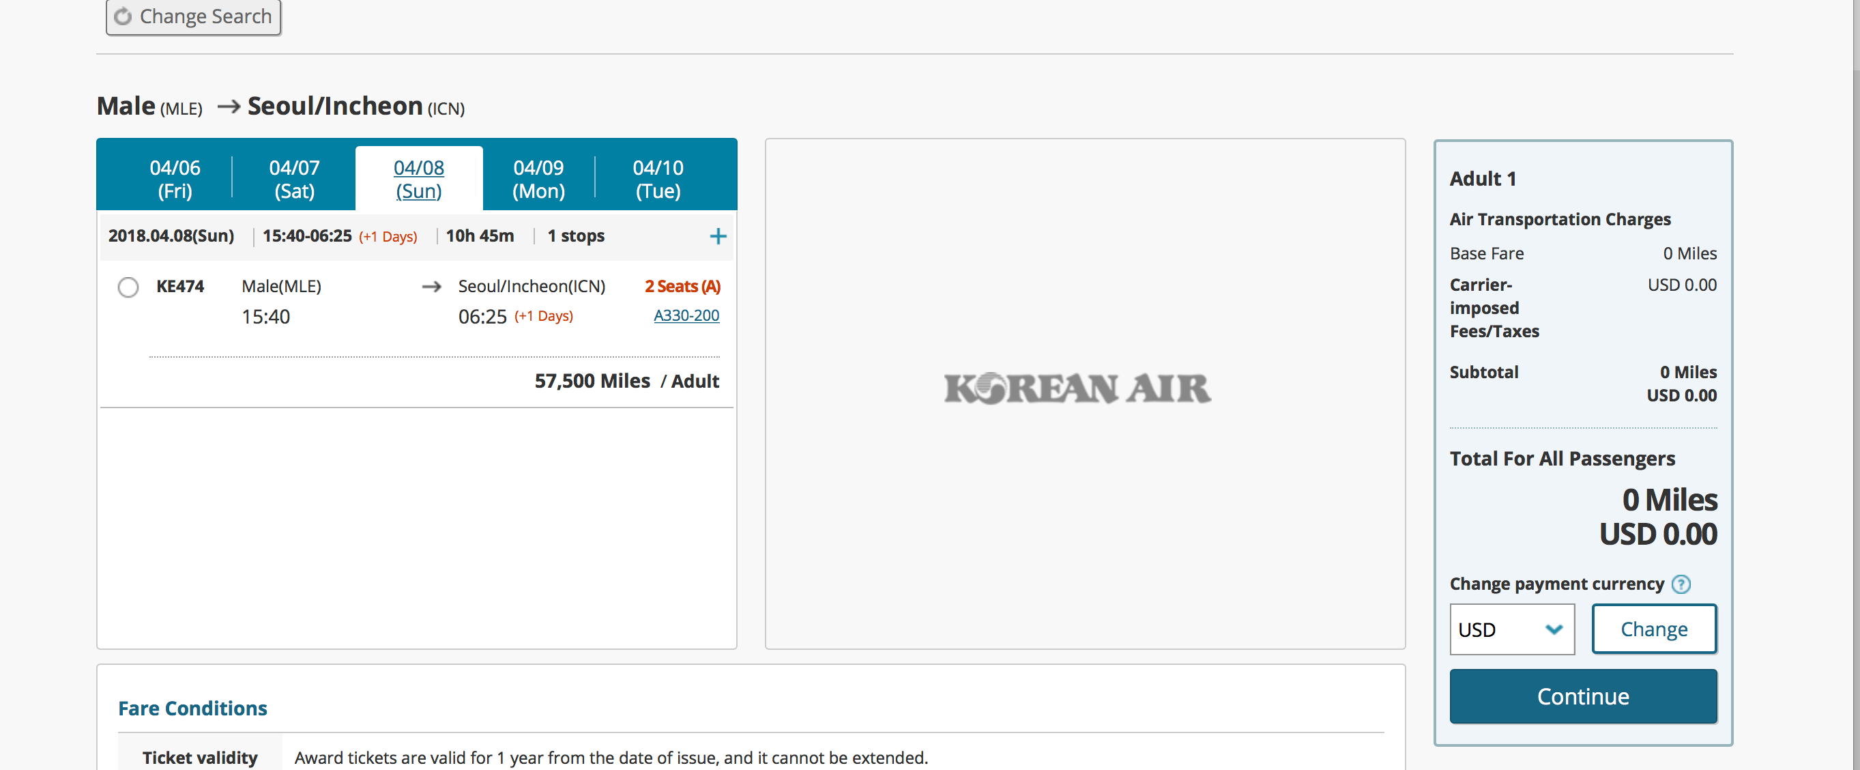Screen dimensions: 1860x770
Task: Open the A330-200 aircraft link
Action: tap(686, 315)
